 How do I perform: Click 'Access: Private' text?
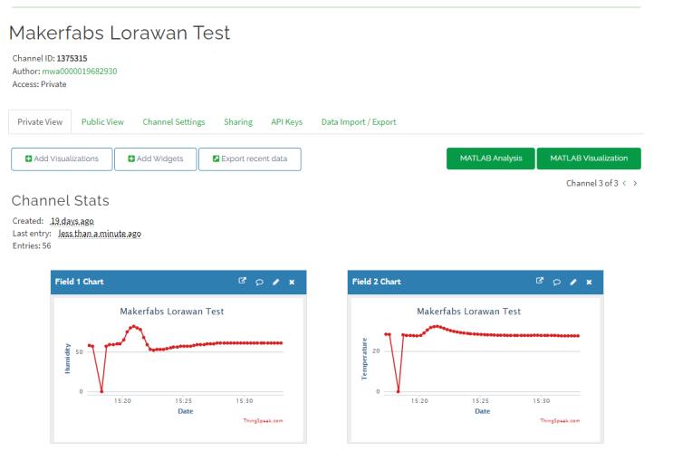coord(40,84)
